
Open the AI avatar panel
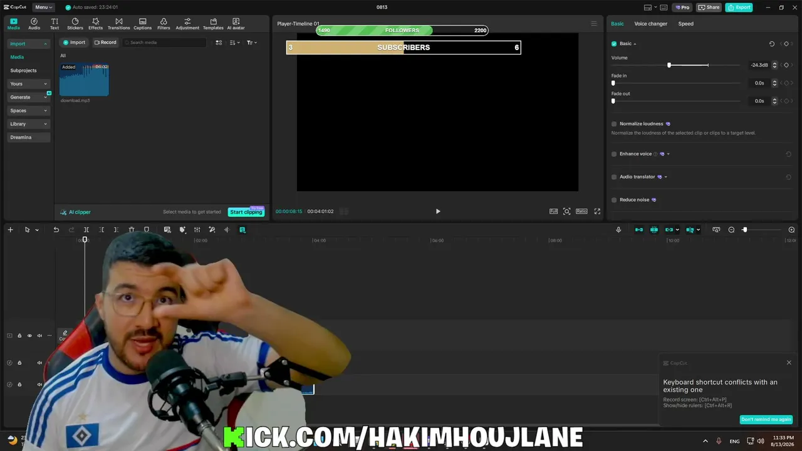tap(236, 24)
